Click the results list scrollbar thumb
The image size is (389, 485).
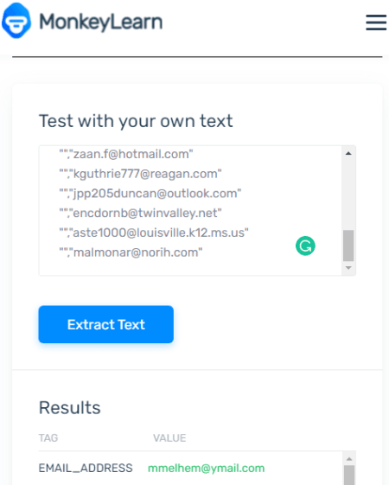point(349,475)
